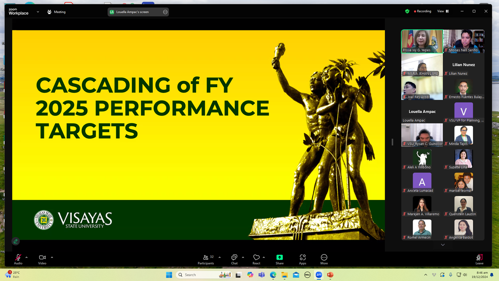The width and height of the screenshot is (499, 281).
Task: Expand video settings arrow next to Video
Action: coord(52,257)
